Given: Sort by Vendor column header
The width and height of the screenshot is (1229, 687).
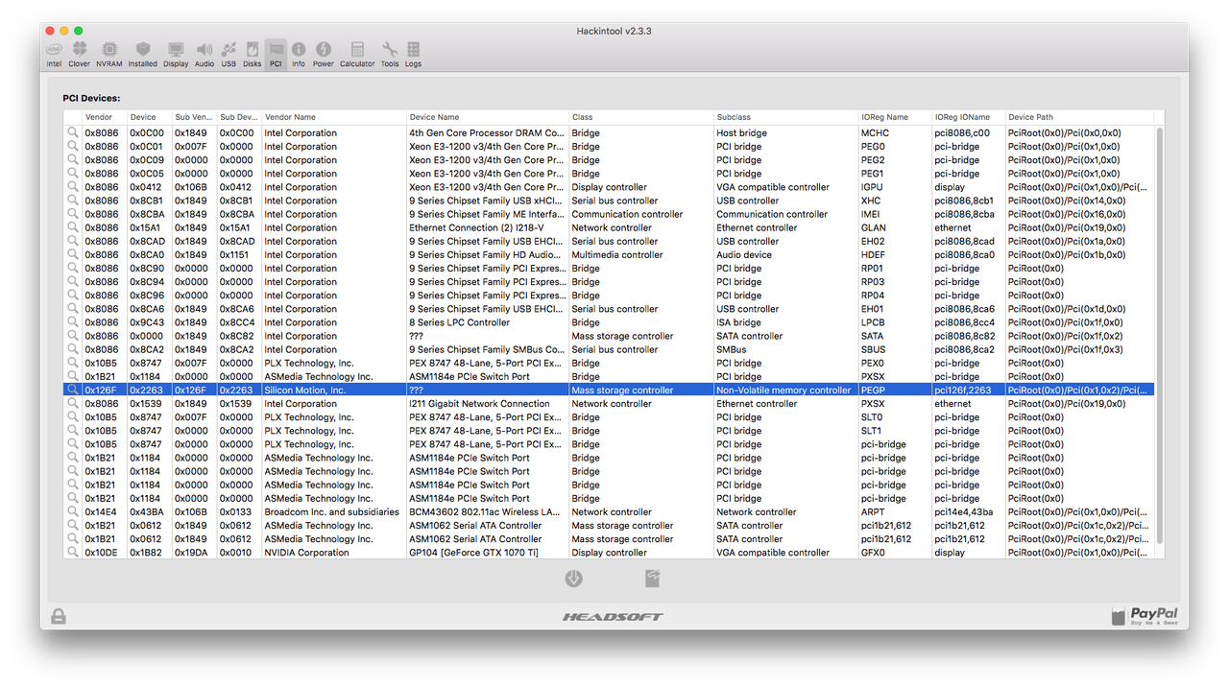Looking at the screenshot, I should coord(105,117).
